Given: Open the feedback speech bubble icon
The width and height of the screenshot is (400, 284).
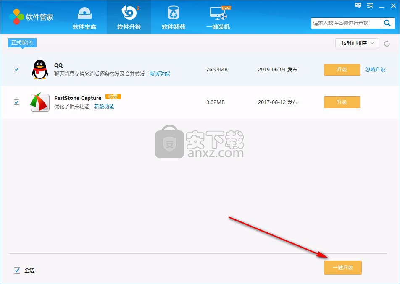Looking at the screenshot, I should 358,5.
